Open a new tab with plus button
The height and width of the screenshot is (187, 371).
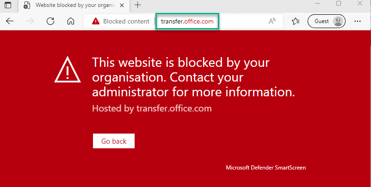click(x=137, y=5)
